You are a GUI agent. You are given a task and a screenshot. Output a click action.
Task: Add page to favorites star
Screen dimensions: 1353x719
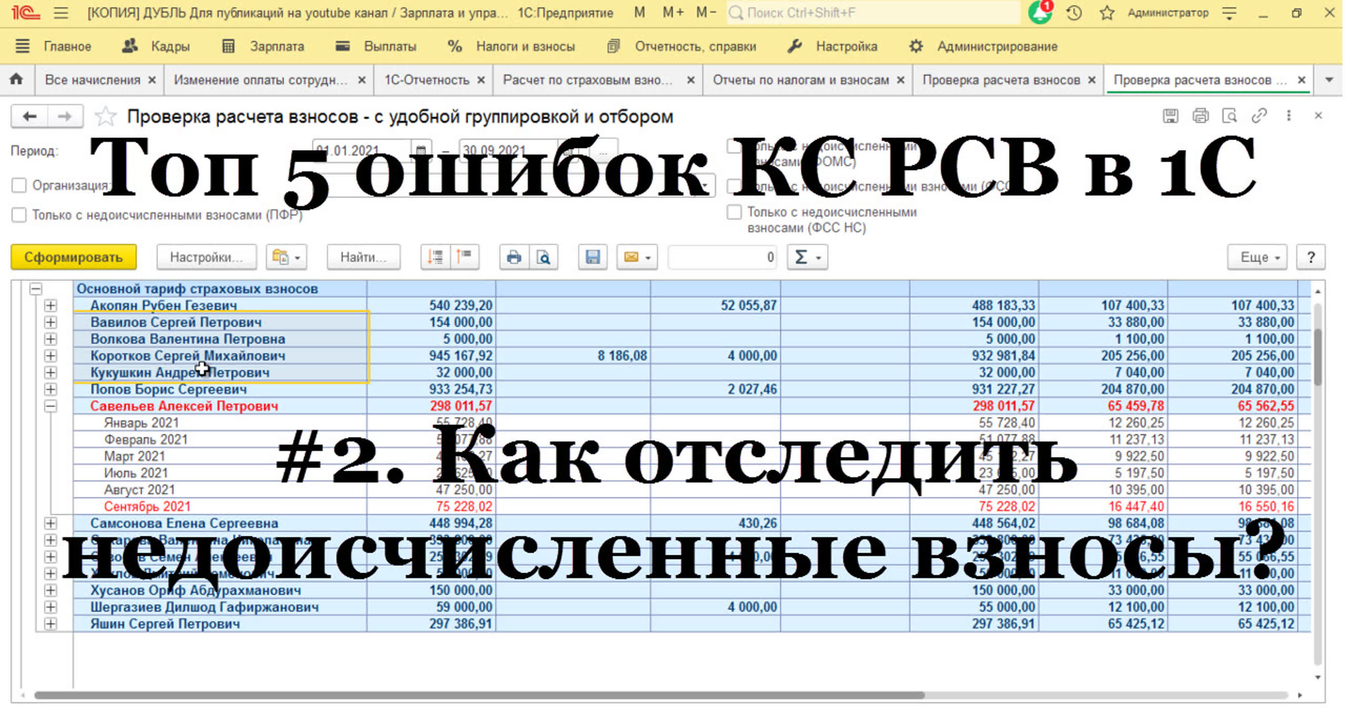pos(105,117)
